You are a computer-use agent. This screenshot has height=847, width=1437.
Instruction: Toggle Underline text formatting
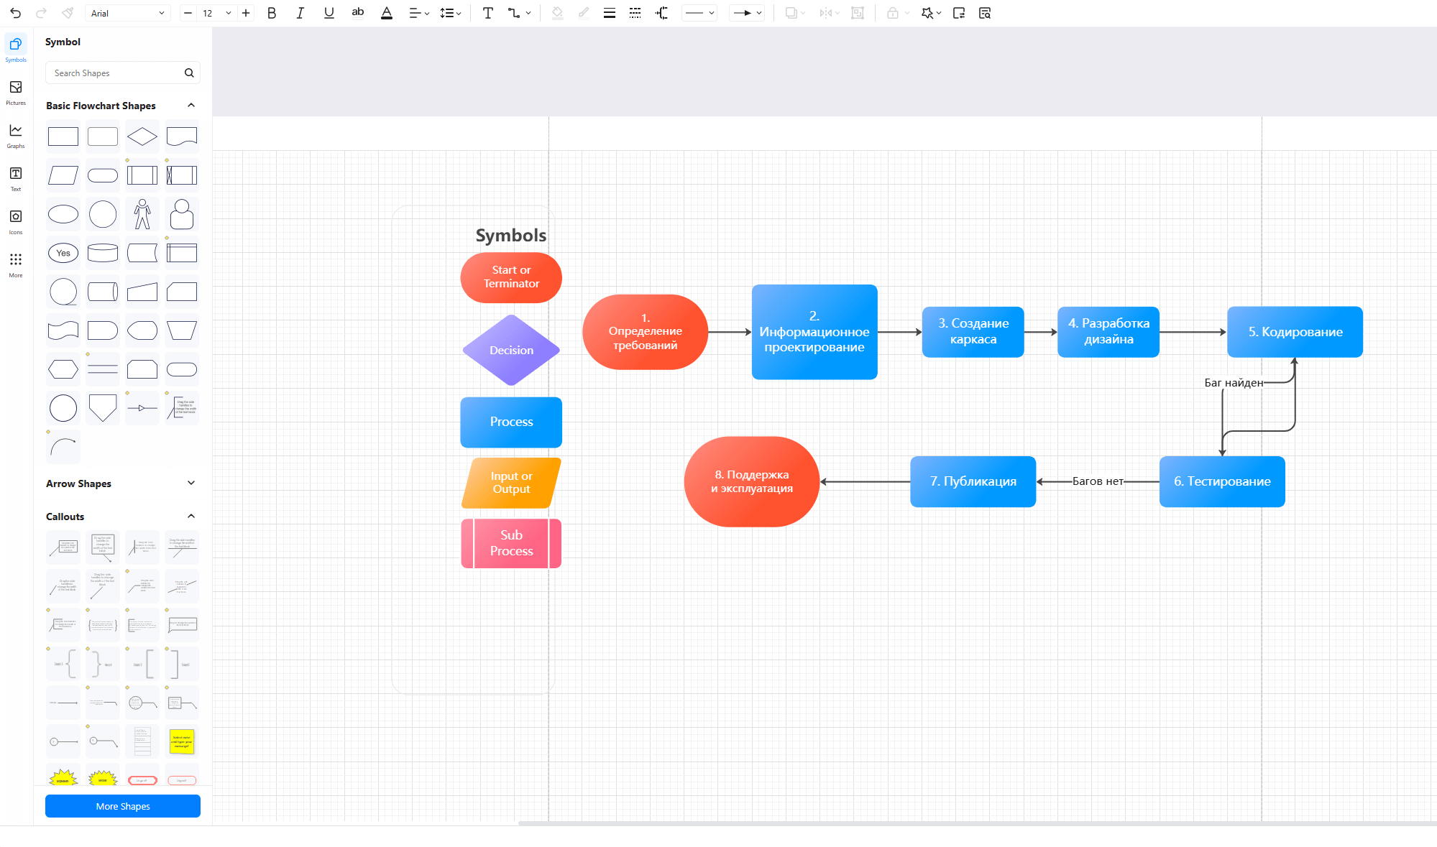329,13
